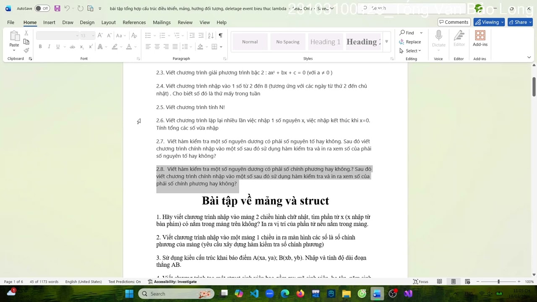This screenshot has width=537, height=302.
Task: Click the Comments button
Action: point(454,22)
